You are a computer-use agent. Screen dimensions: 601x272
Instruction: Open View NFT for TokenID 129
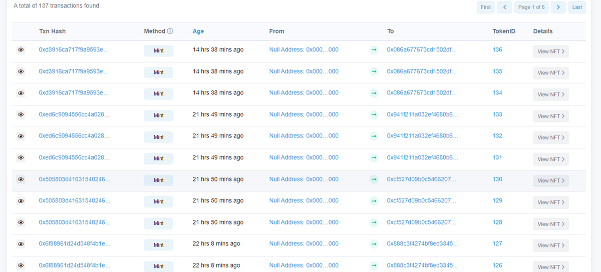pos(551,202)
